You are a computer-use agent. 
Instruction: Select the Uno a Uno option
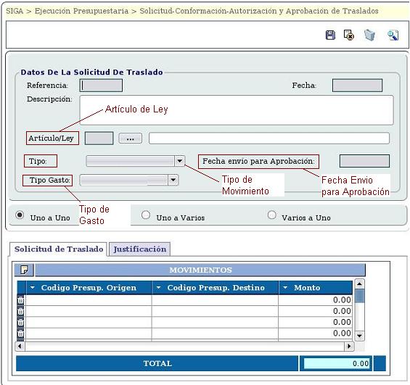coord(20,215)
